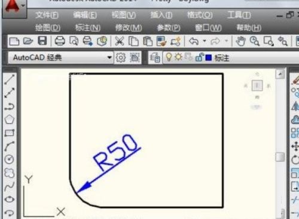
Task: Select the Arc draw tool
Action: tap(10, 146)
